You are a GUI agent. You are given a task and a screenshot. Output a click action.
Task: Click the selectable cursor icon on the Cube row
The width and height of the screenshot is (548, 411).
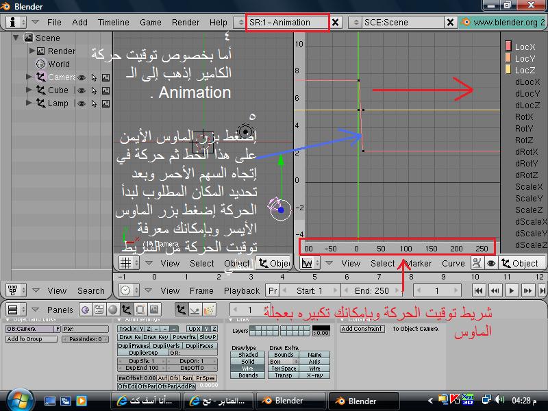click(x=94, y=91)
